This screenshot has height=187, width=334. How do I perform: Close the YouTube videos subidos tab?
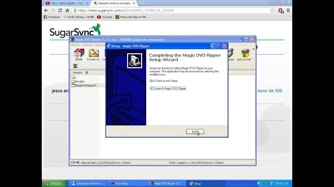87,3
